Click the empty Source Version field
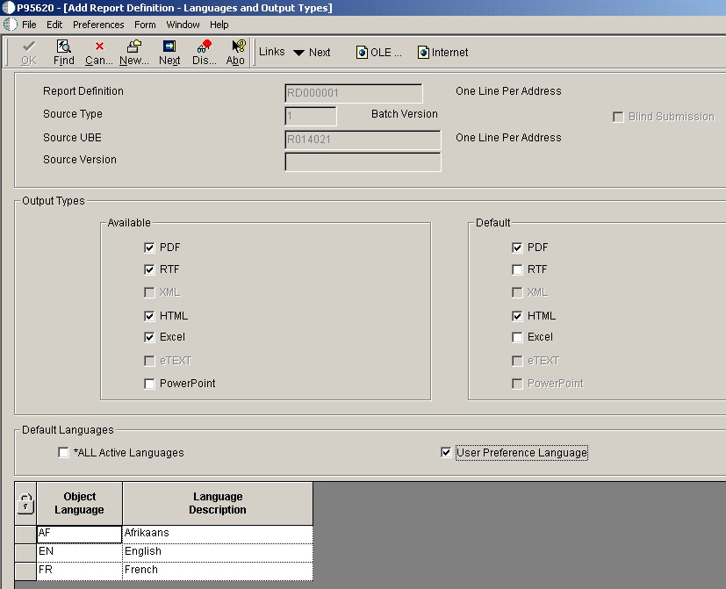This screenshot has height=589, width=726. (x=363, y=162)
